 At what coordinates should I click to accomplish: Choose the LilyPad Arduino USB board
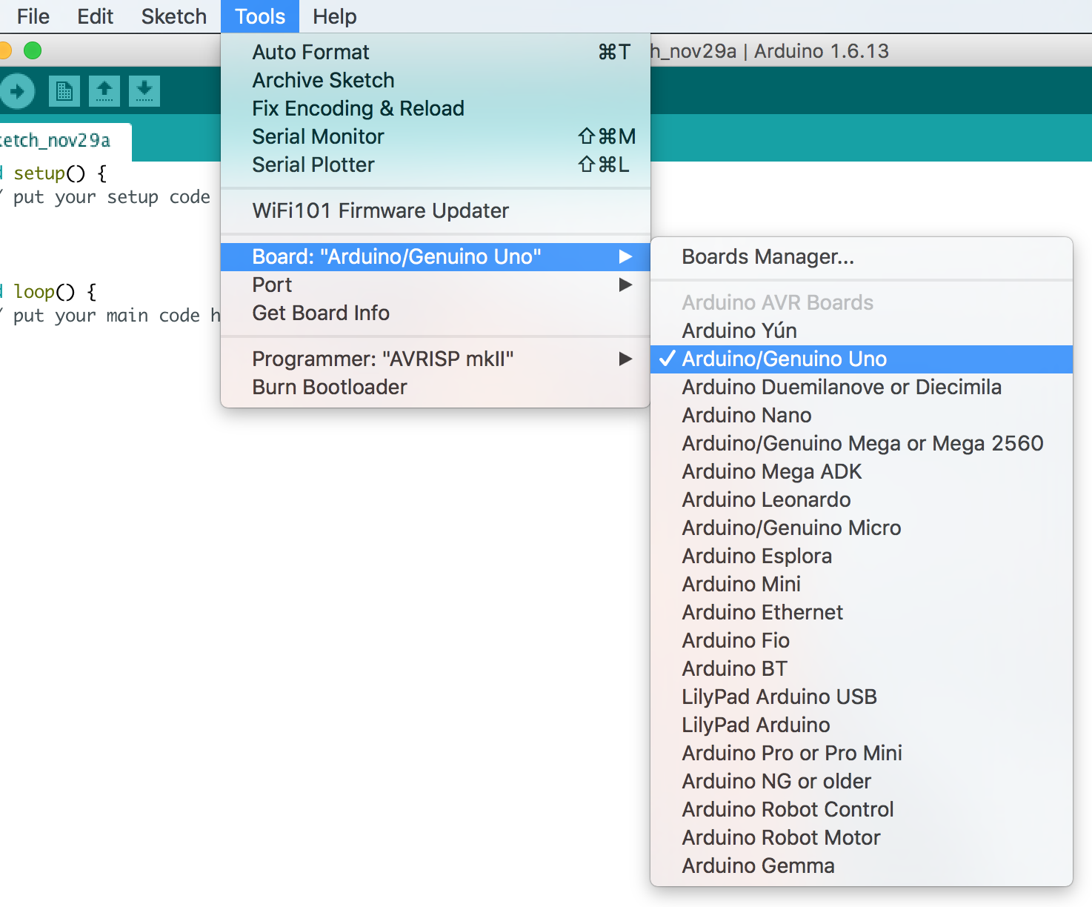(x=862, y=697)
